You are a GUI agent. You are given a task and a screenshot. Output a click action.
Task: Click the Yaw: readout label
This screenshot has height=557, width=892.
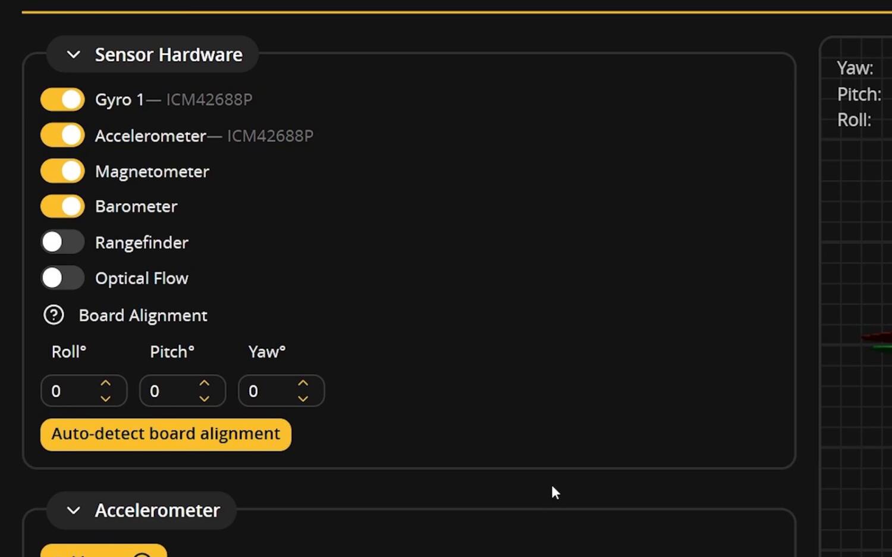[855, 68]
